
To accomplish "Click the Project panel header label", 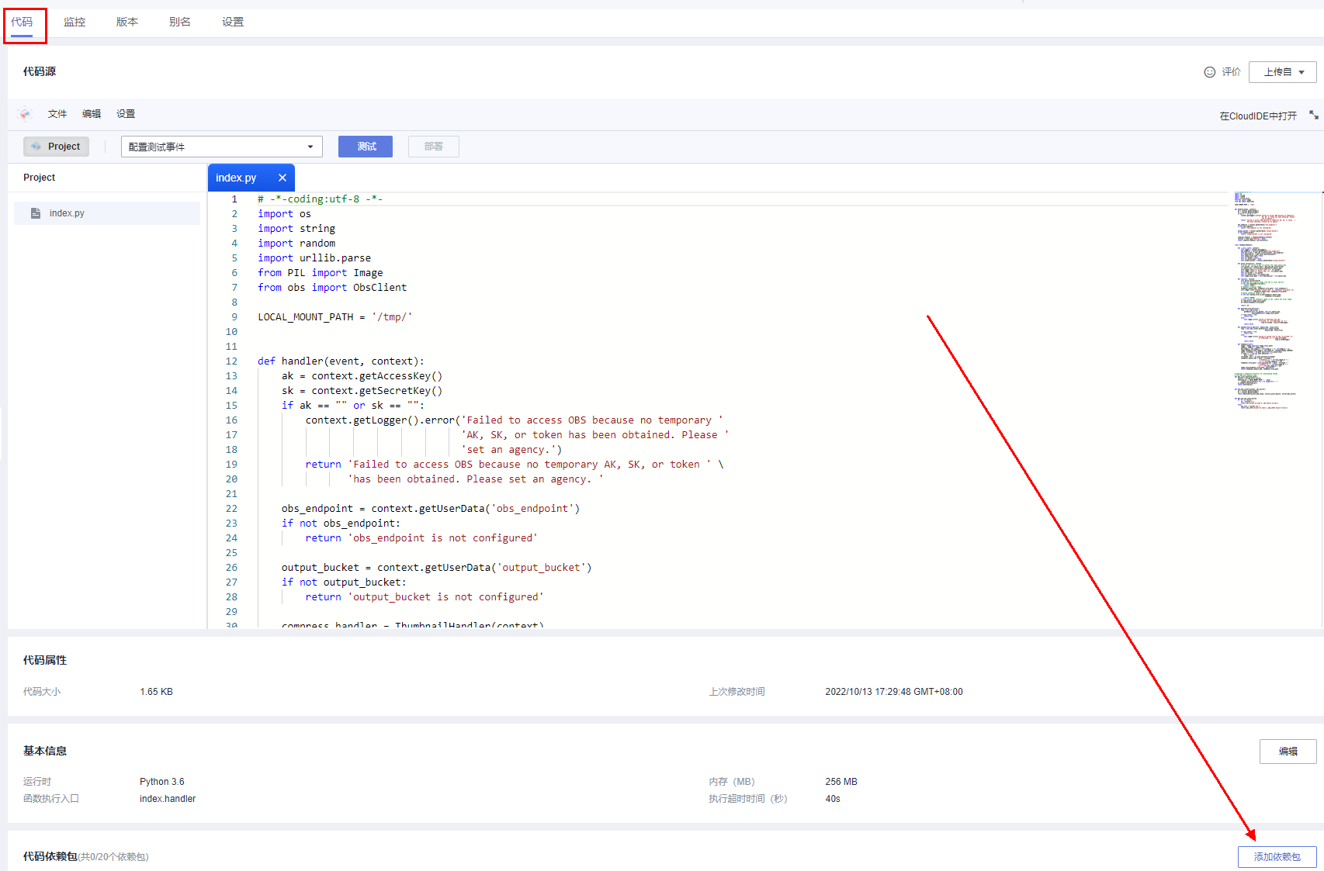I will (40, 178).
